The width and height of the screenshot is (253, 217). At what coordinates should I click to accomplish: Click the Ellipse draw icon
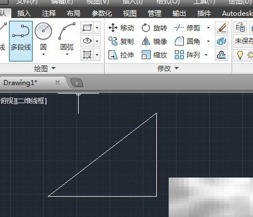87,41
